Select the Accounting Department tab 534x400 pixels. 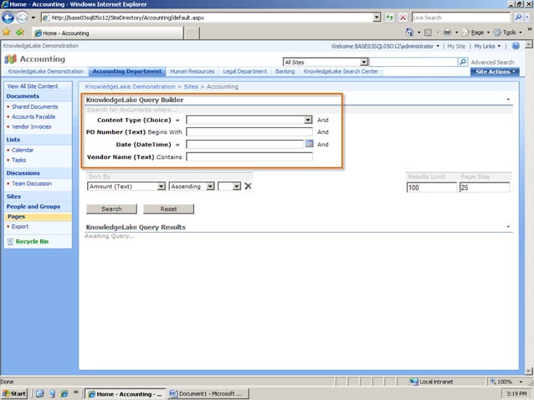[127, 71]
